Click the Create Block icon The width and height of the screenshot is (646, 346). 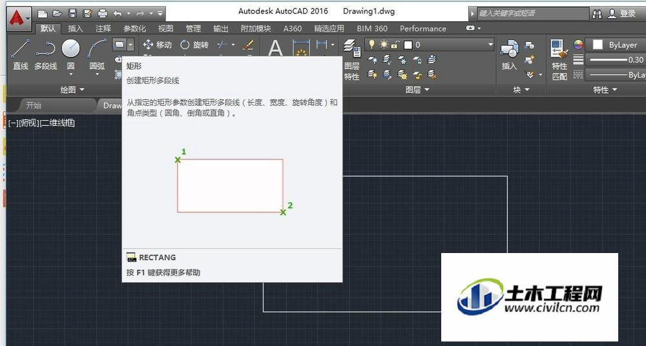click(530, 45)
